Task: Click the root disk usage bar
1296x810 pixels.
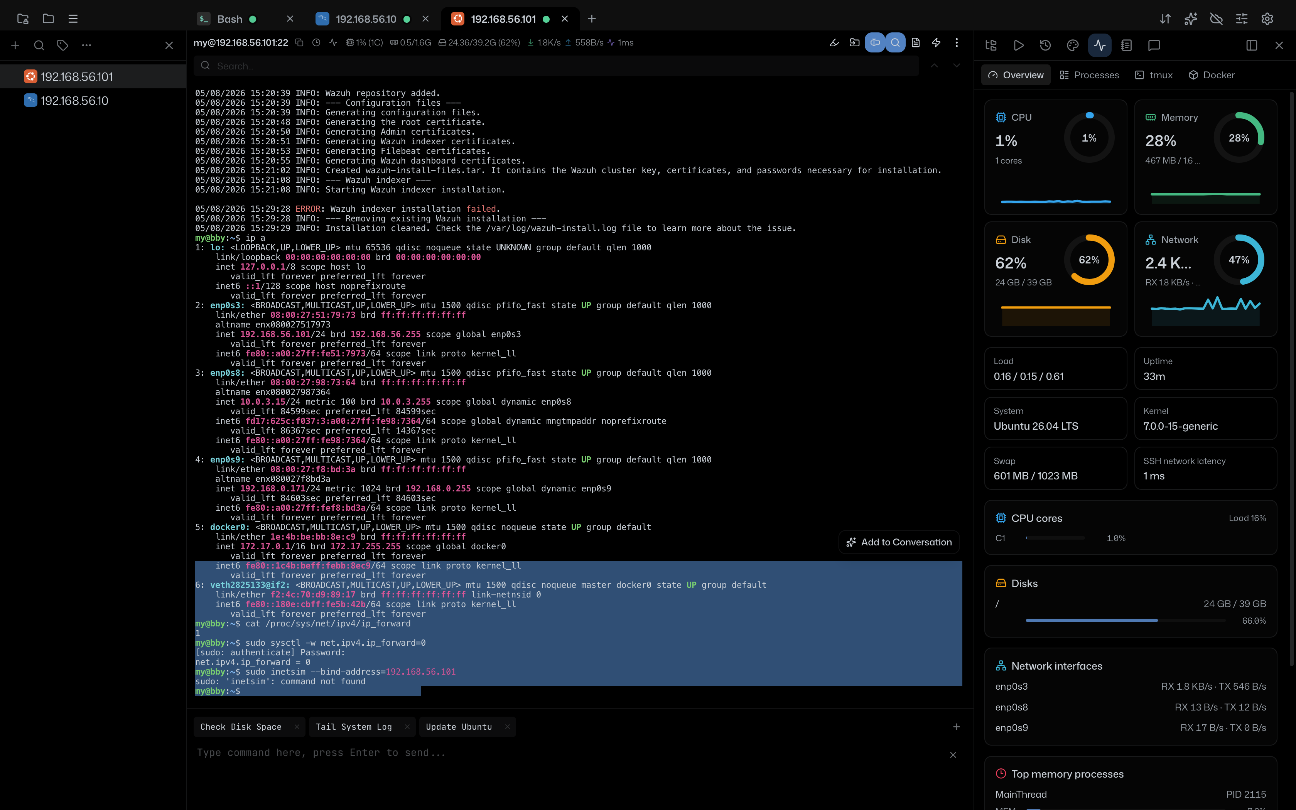Action: click(1126, 620)
